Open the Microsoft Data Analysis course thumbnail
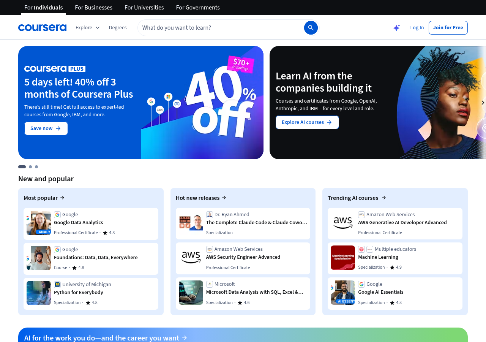The image size is (486, 342). tap(191, 293)
